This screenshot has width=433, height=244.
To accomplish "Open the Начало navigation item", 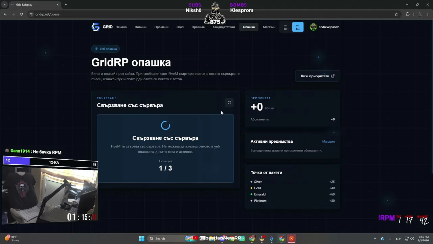I will (x=121, y=27).
